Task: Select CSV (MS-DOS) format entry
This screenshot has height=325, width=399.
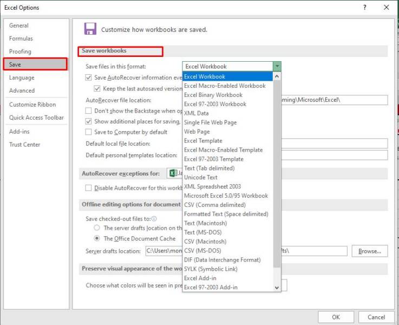Action: click(x=228, y=251)
